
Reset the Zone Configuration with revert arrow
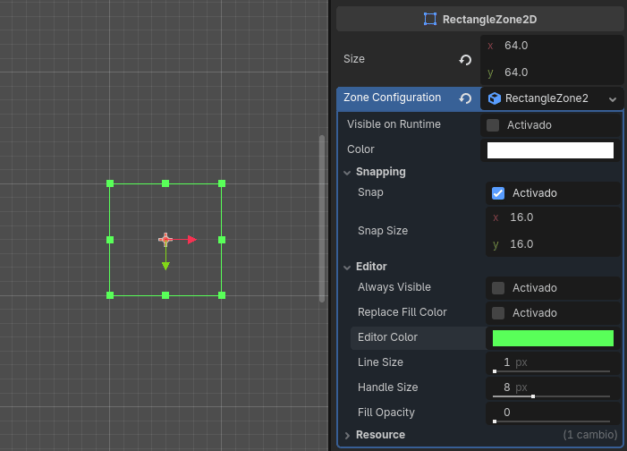(x=465, y=98)
